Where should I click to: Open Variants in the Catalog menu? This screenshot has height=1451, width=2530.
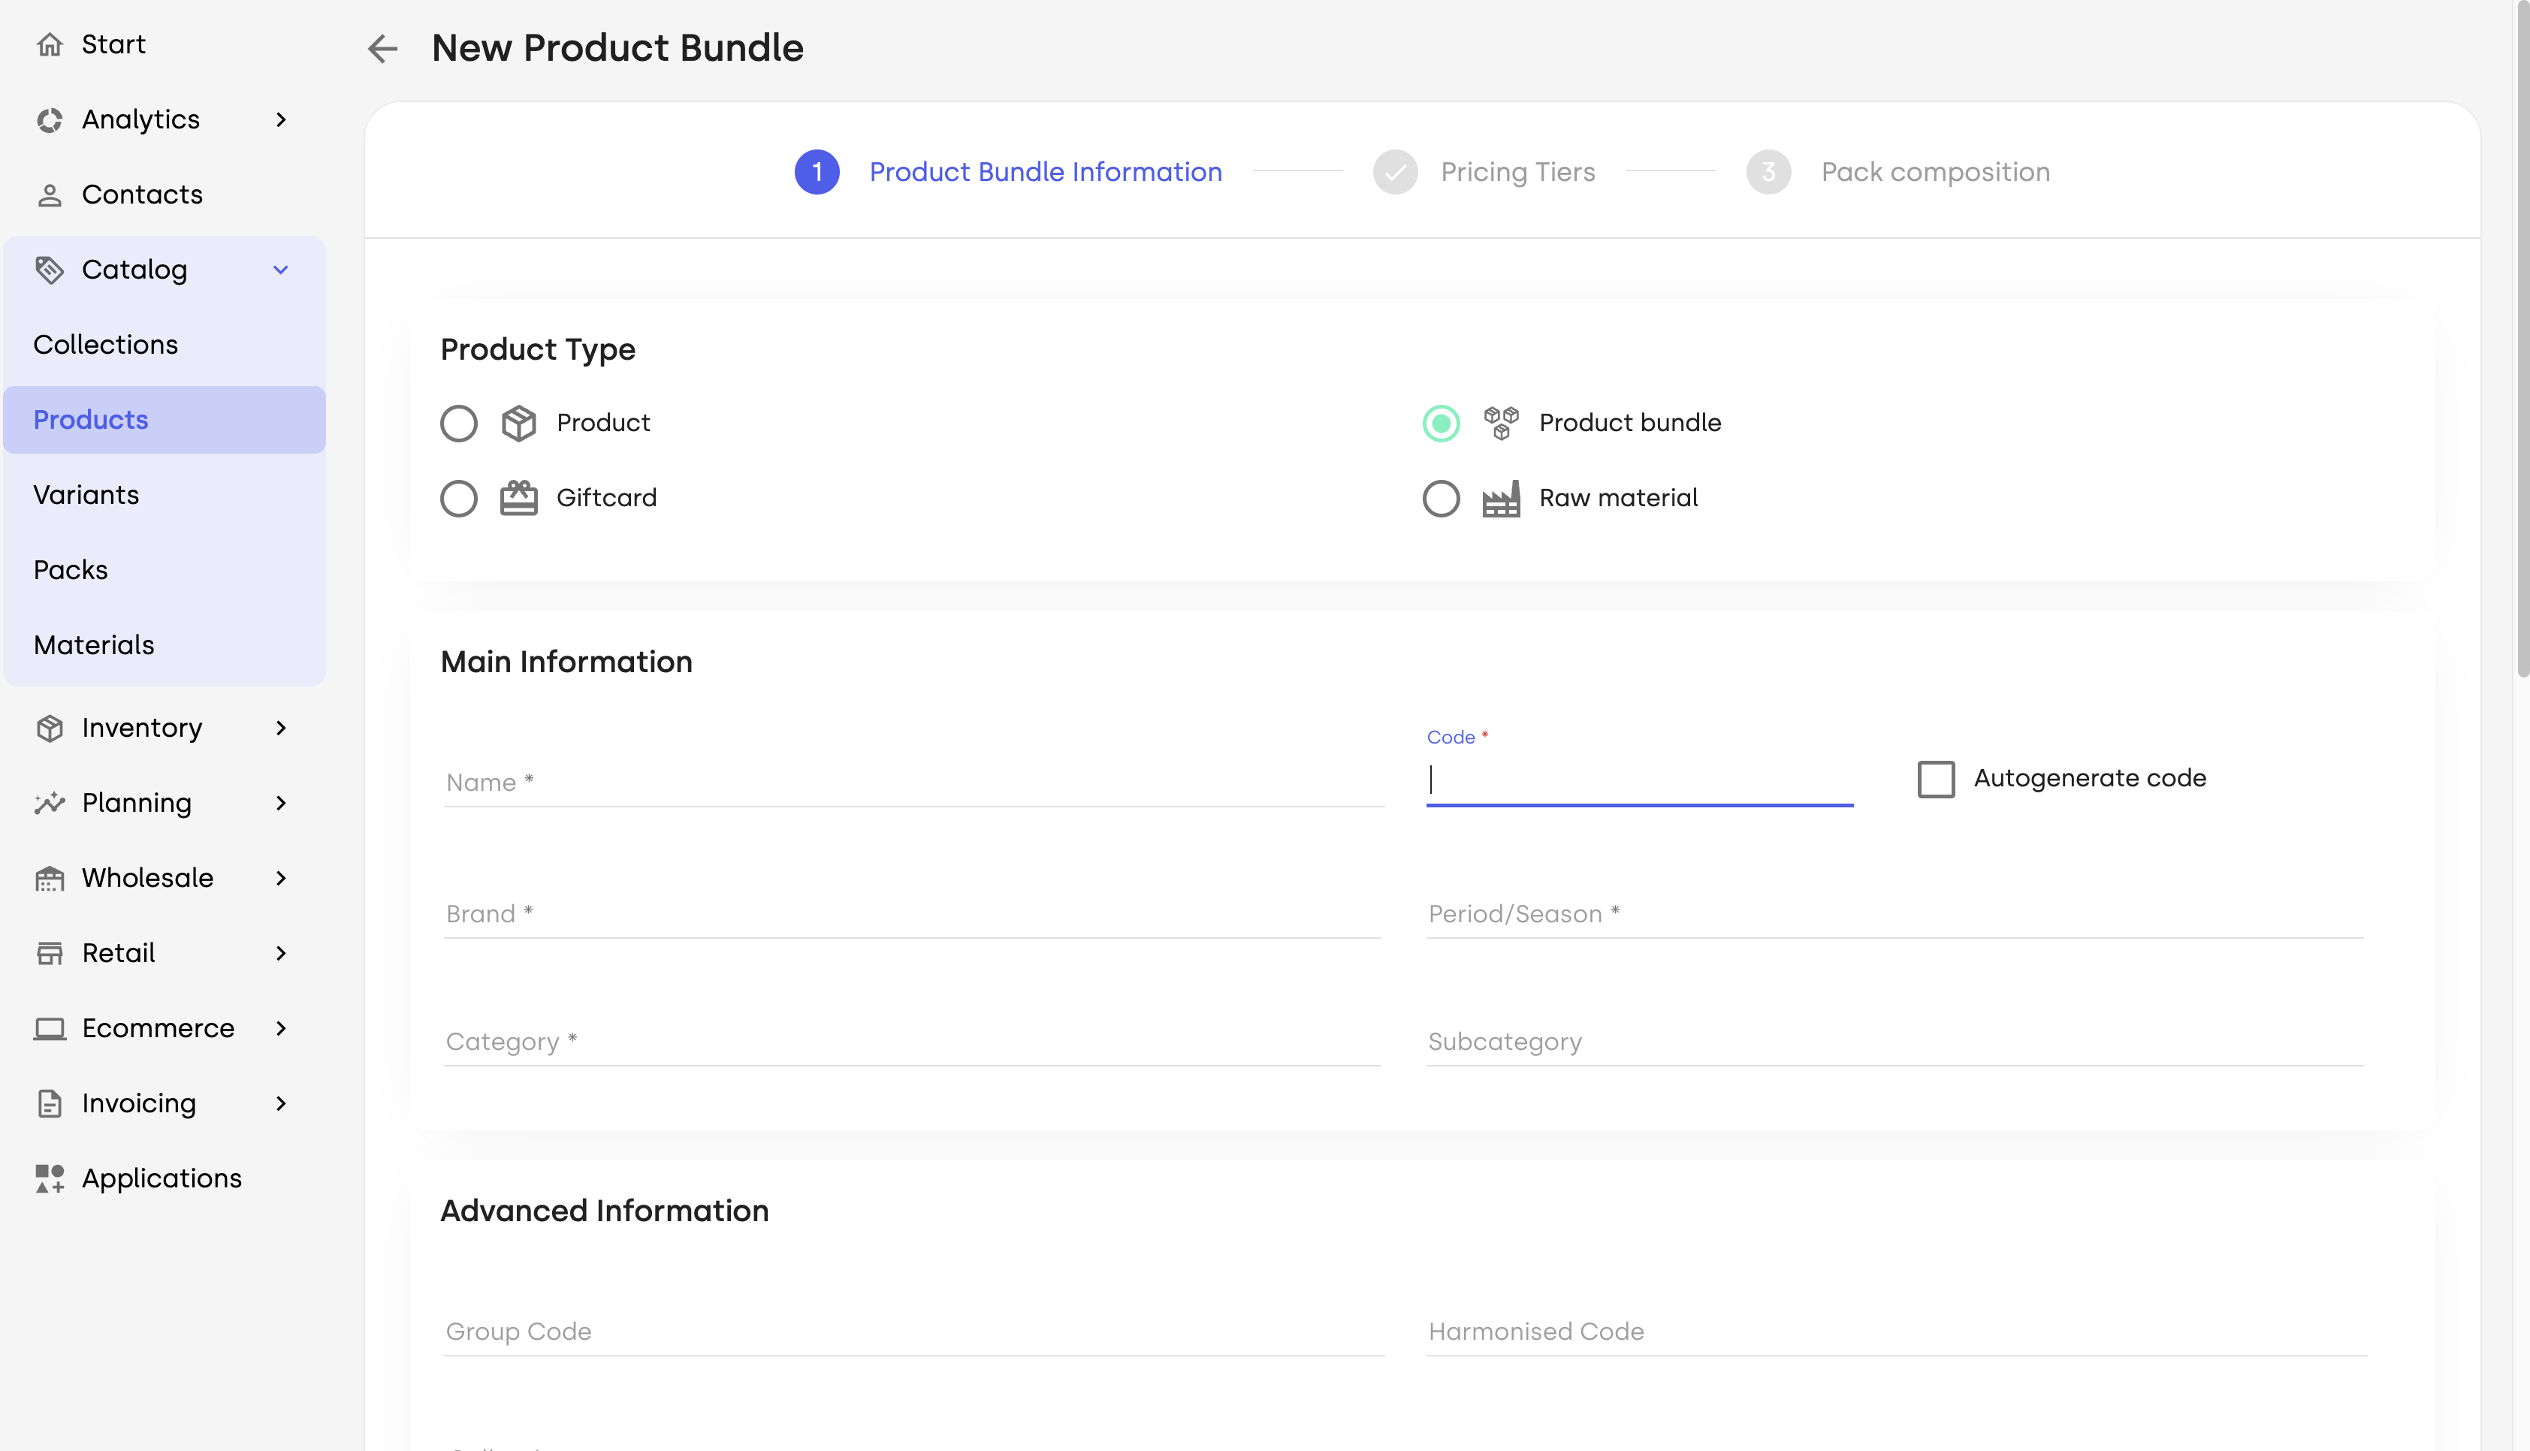pos(165,495)
